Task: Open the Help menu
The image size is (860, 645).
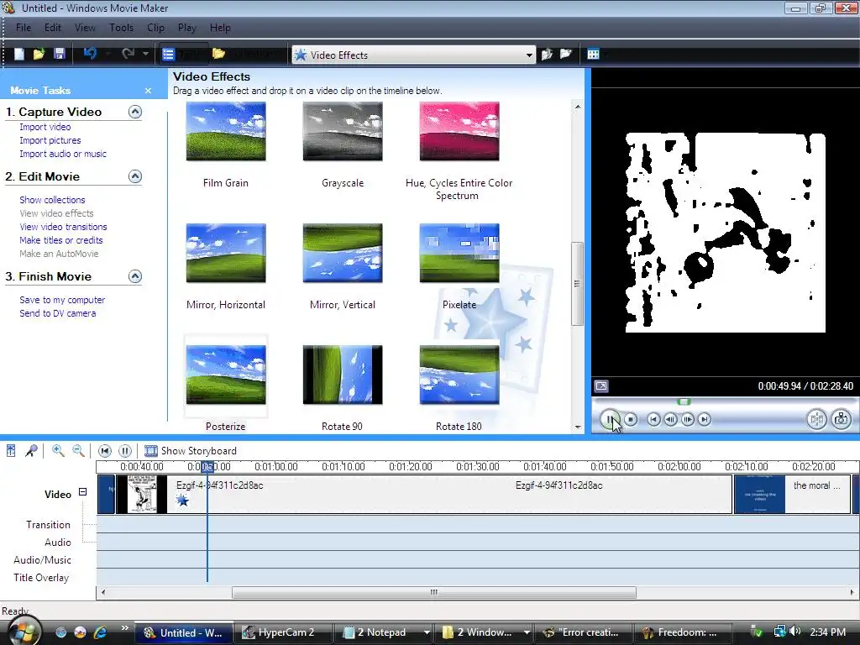Action: pyautogui.click(x=221, y=28)
